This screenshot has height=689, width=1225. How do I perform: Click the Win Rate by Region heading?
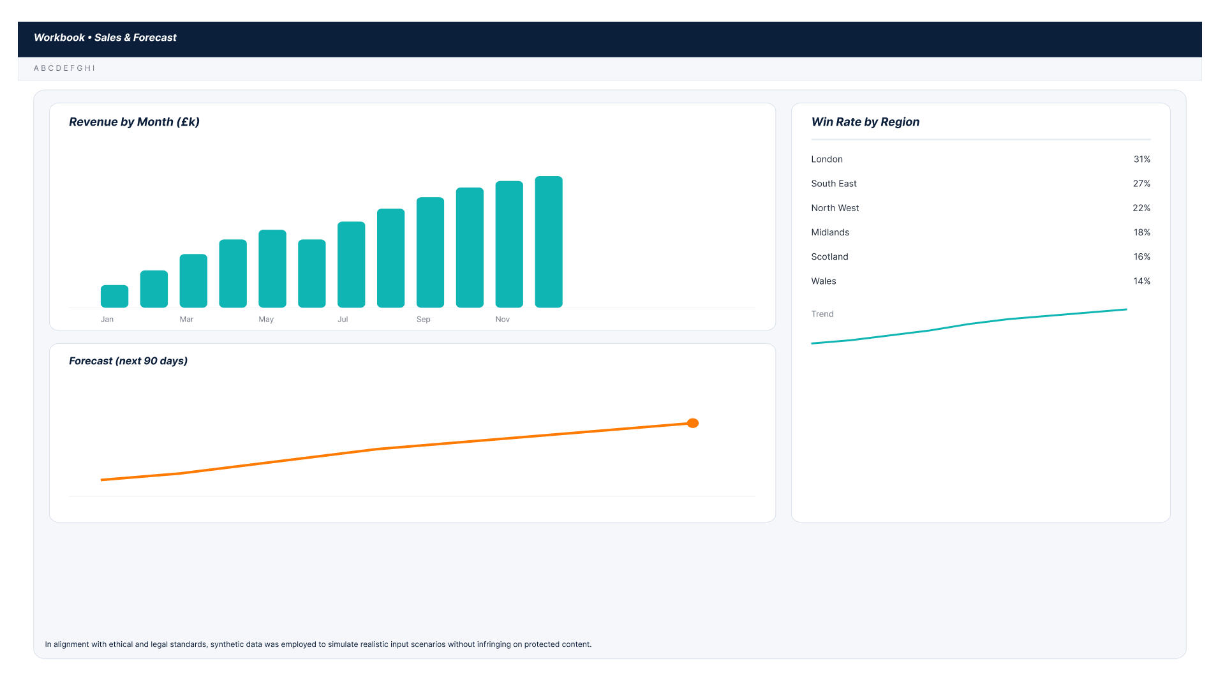865,122
